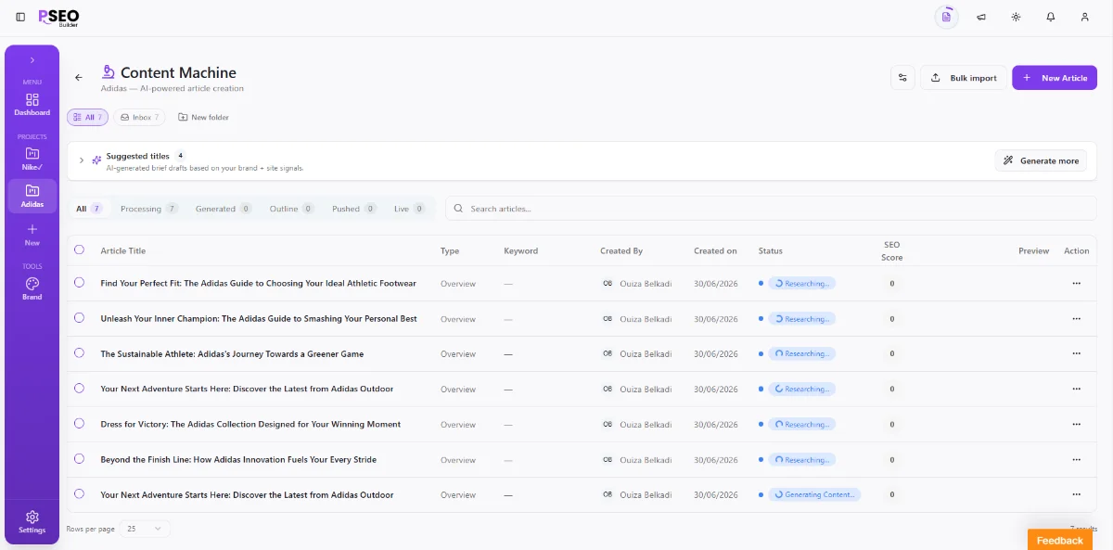Click the SEO Score column header

[x=891, y=251]
